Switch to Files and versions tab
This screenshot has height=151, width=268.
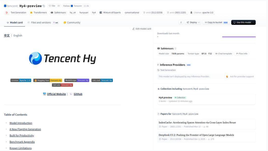pyautogui.click(x=43, y=22)
